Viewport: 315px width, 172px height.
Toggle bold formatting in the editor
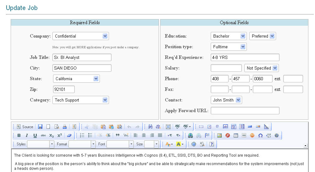19,135
